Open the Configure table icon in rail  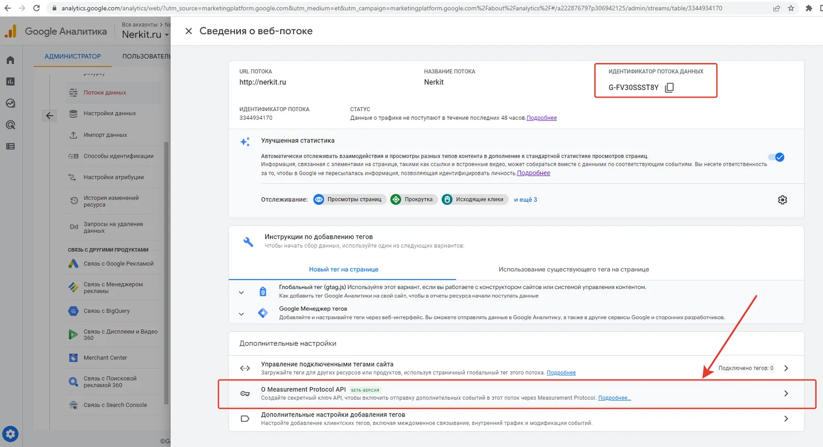click(10, 147)
